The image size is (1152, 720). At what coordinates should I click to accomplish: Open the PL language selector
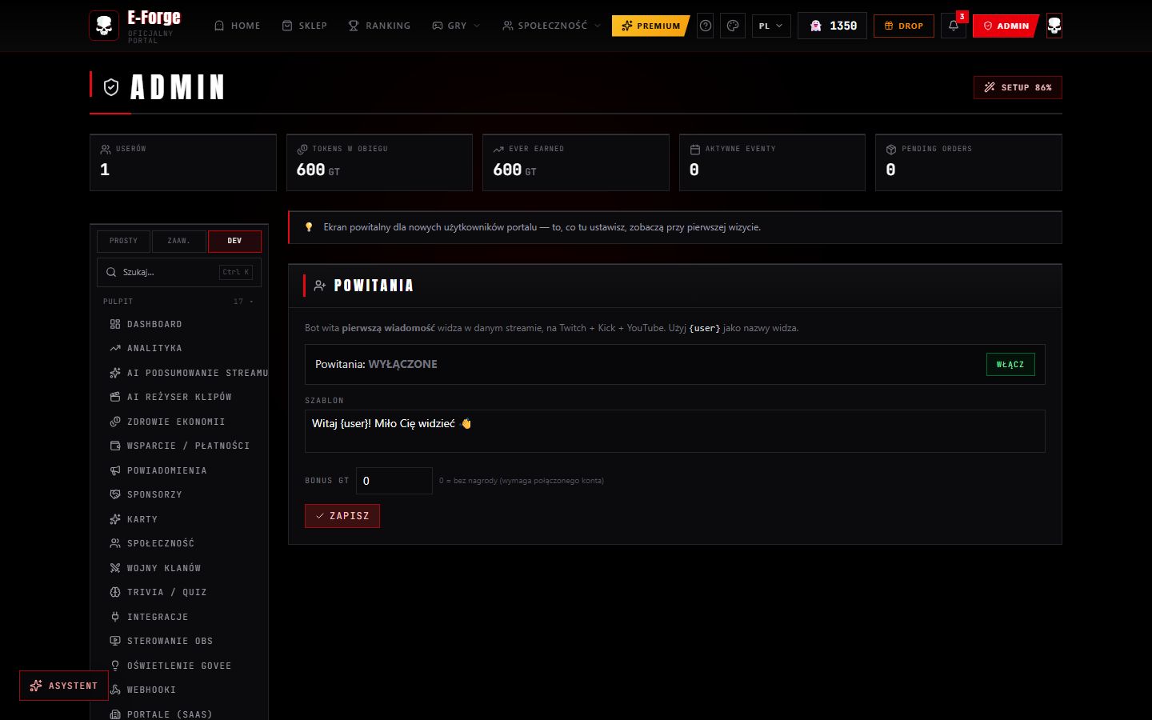771,26
